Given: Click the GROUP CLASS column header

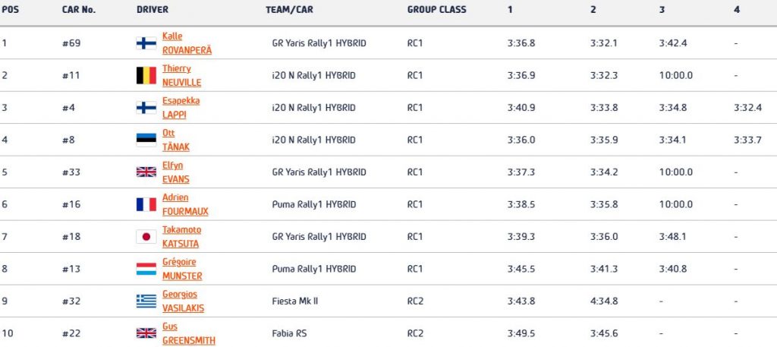Looking at the screenshot, I should tap(436, 9).
